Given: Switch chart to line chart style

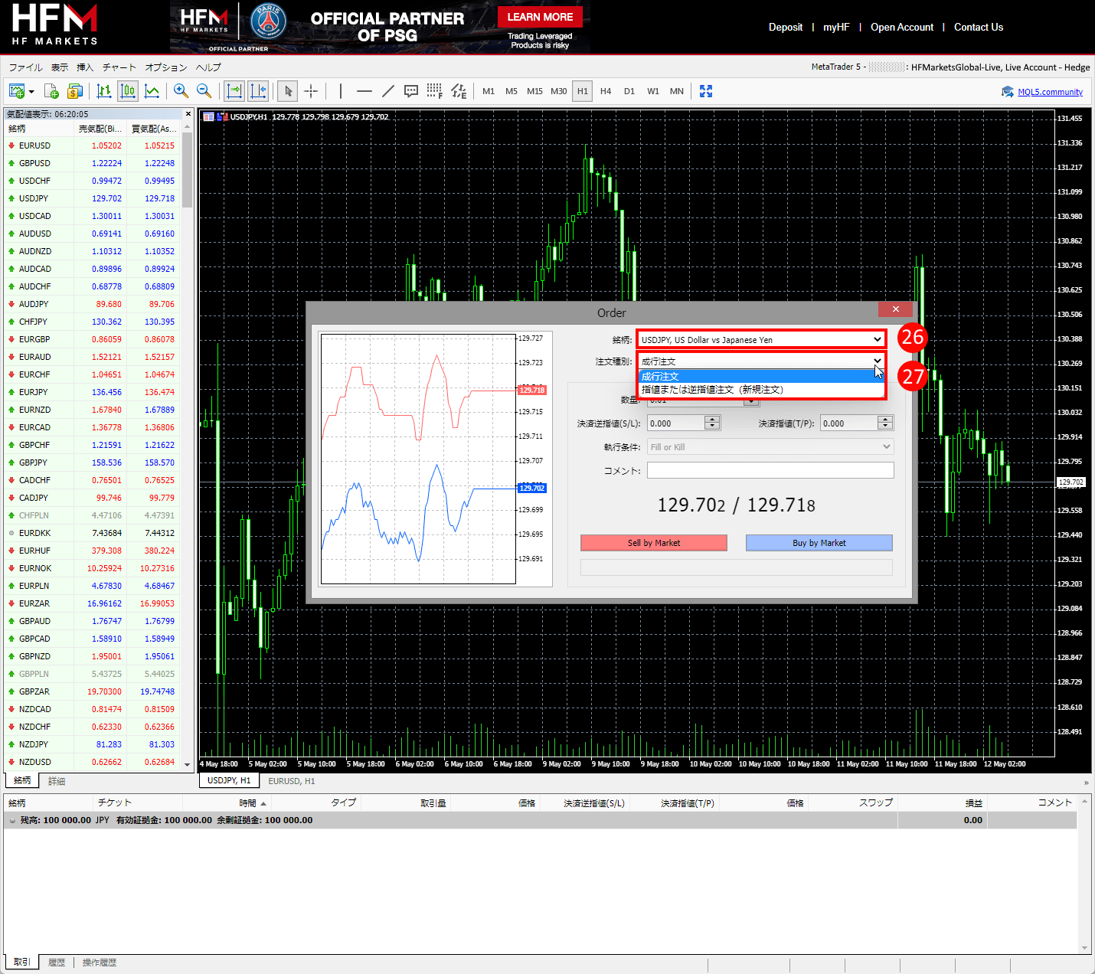Looking at the screenshot, I should click(152, 91).
